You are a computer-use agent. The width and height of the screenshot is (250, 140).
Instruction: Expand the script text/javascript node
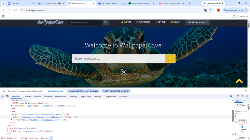(x=8, y=131)
